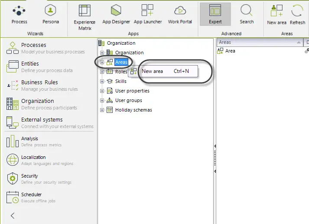Select the Roles tree item
This screenshot has height=224, width=309.
[121, 72]
